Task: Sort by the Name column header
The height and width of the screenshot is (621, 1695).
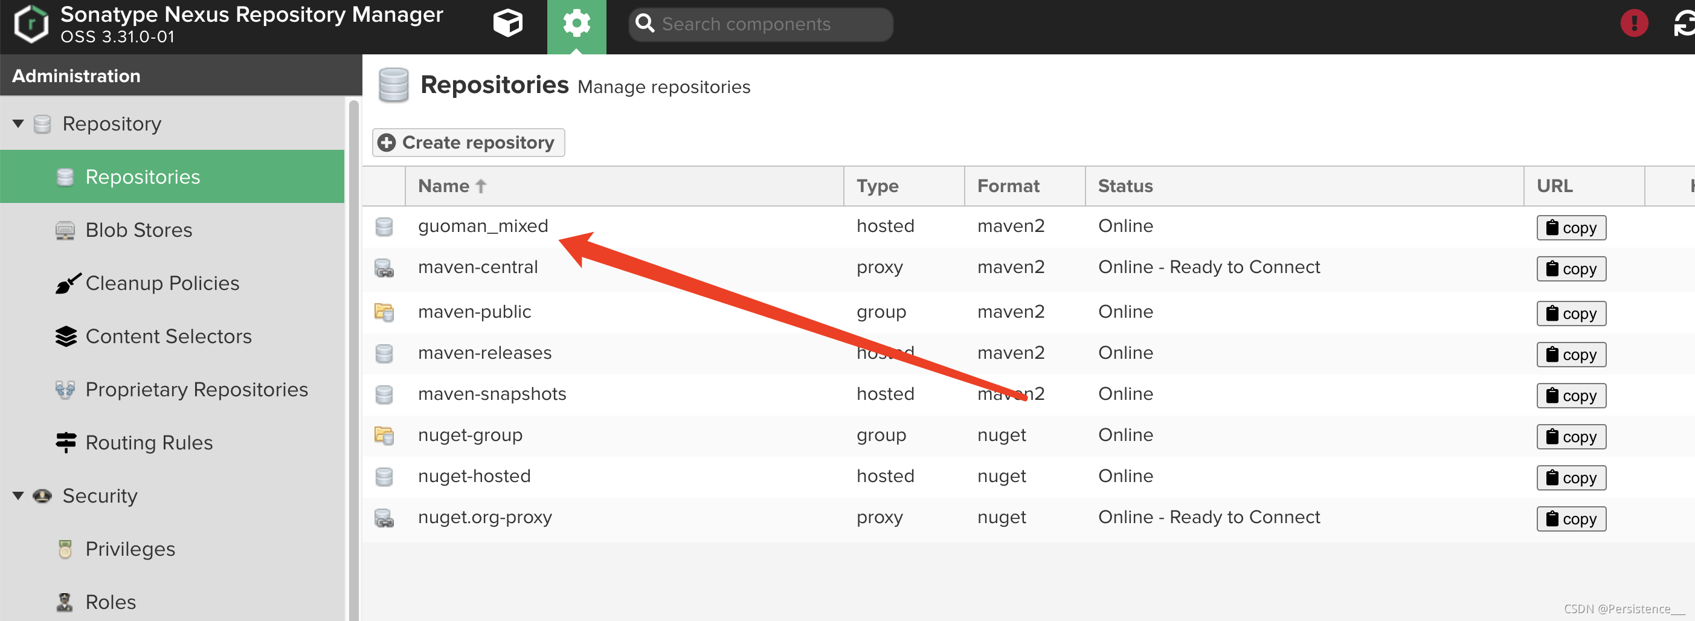Action: pyautogui.click(x=625, y=186)
